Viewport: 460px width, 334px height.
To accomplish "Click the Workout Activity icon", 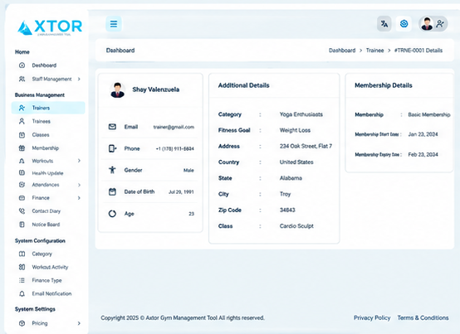I will pyautogui.click(x=22, y=267).
